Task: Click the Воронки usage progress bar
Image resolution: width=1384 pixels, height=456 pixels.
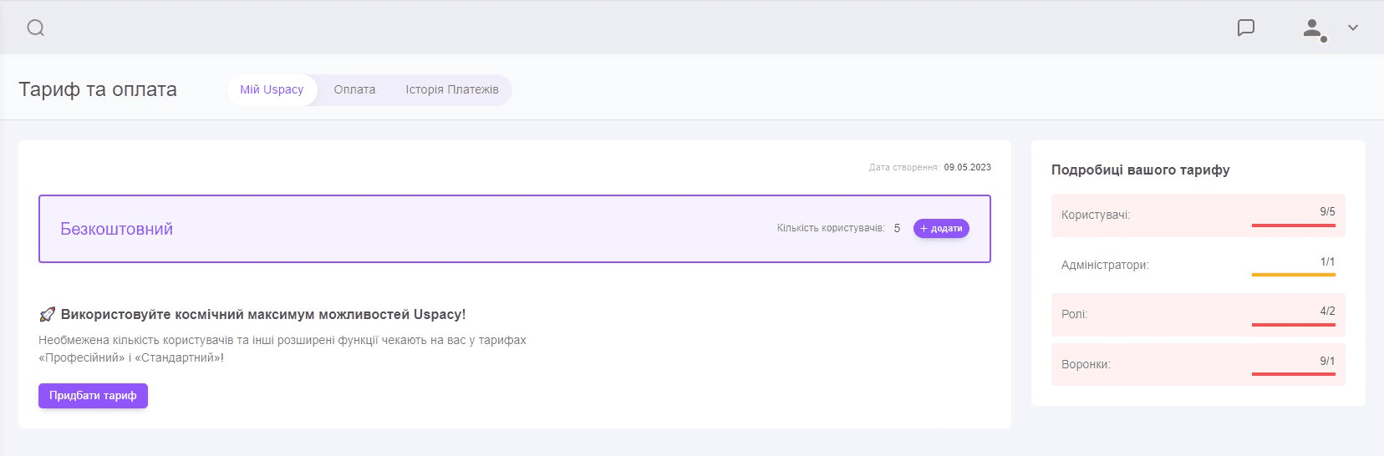Action: click(1293, 374)
